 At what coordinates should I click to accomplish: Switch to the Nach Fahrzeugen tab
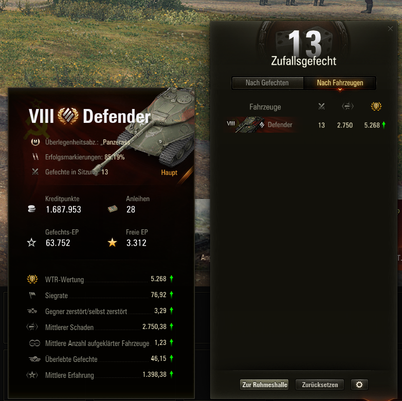340,83
